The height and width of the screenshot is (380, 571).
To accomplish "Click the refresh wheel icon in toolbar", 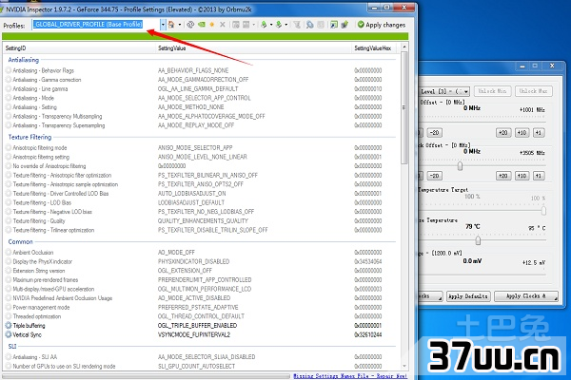I will (x=190, y=25).
